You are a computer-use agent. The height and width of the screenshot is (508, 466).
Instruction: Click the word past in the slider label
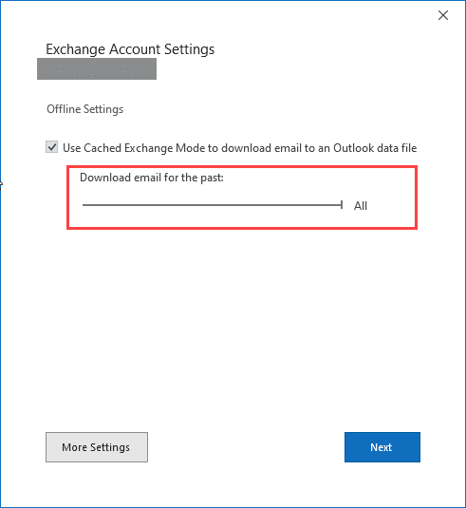[x=212, y=178]
